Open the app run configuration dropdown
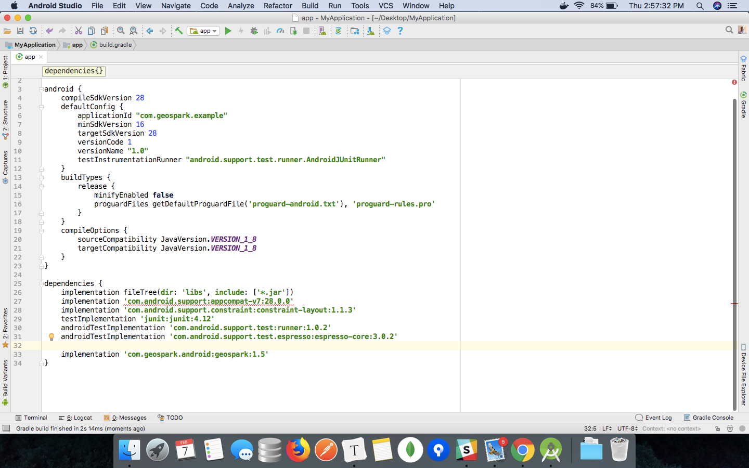 [204, 31]
